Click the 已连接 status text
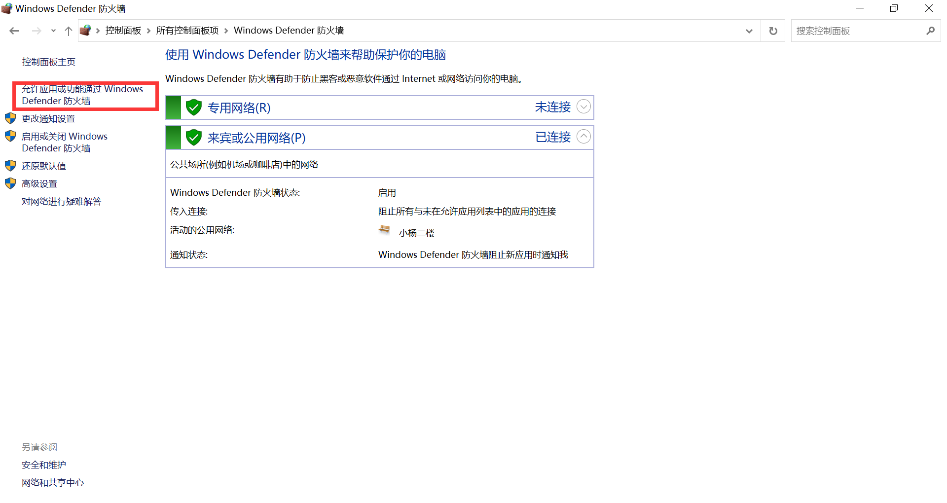Image resolution: width=947 pixels, height=503 pixels. 553,137
